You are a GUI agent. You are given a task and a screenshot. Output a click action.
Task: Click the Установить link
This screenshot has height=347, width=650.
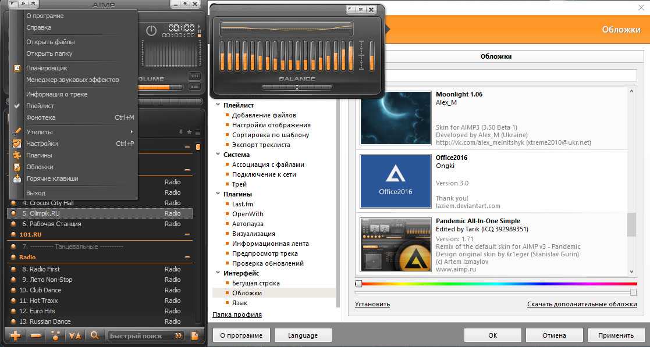click(x=372, y=304)
